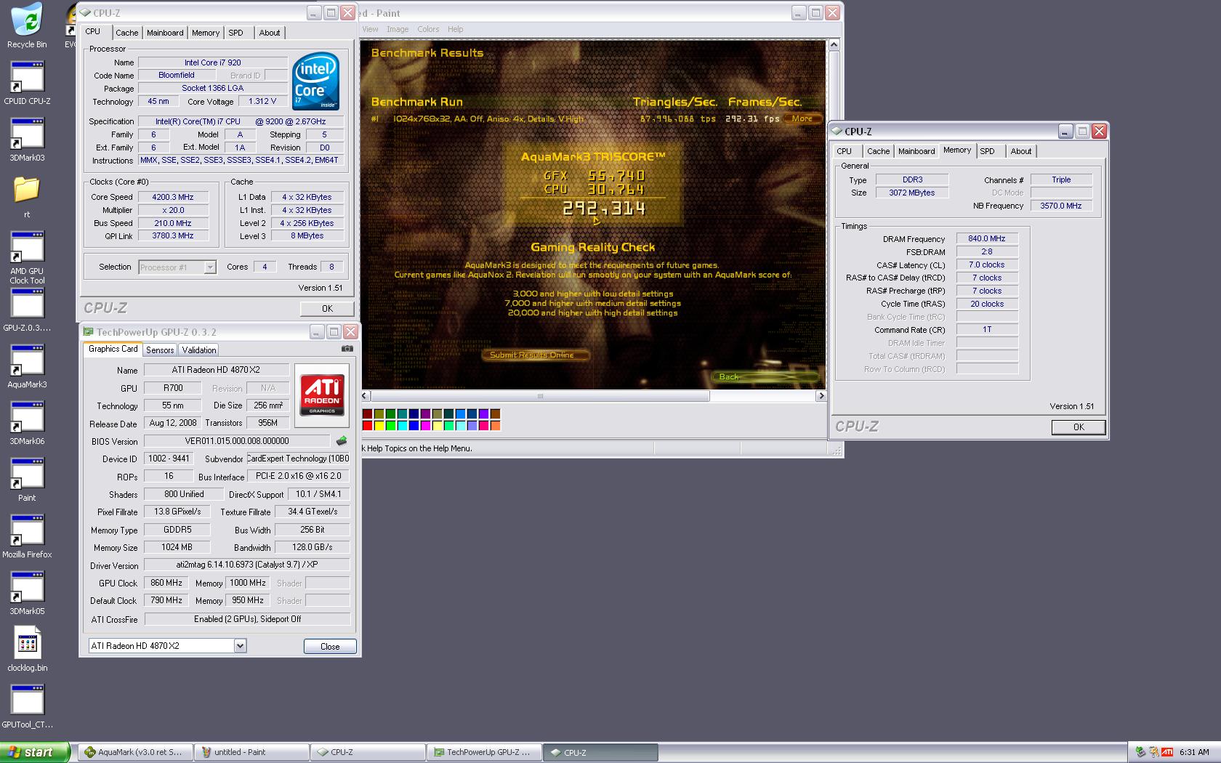Click Back in the AquaMark results
Screen dimensions: 1221x763
pos(767,376)
